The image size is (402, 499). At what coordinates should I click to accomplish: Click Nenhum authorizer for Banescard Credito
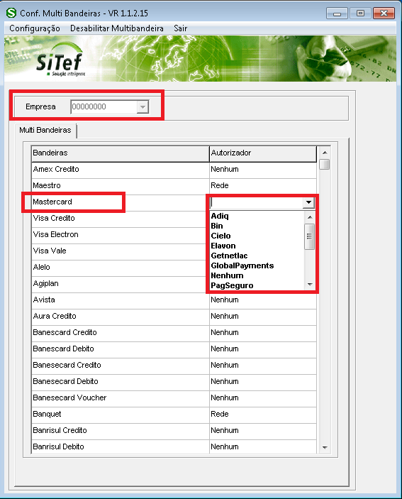pos(263,333)
